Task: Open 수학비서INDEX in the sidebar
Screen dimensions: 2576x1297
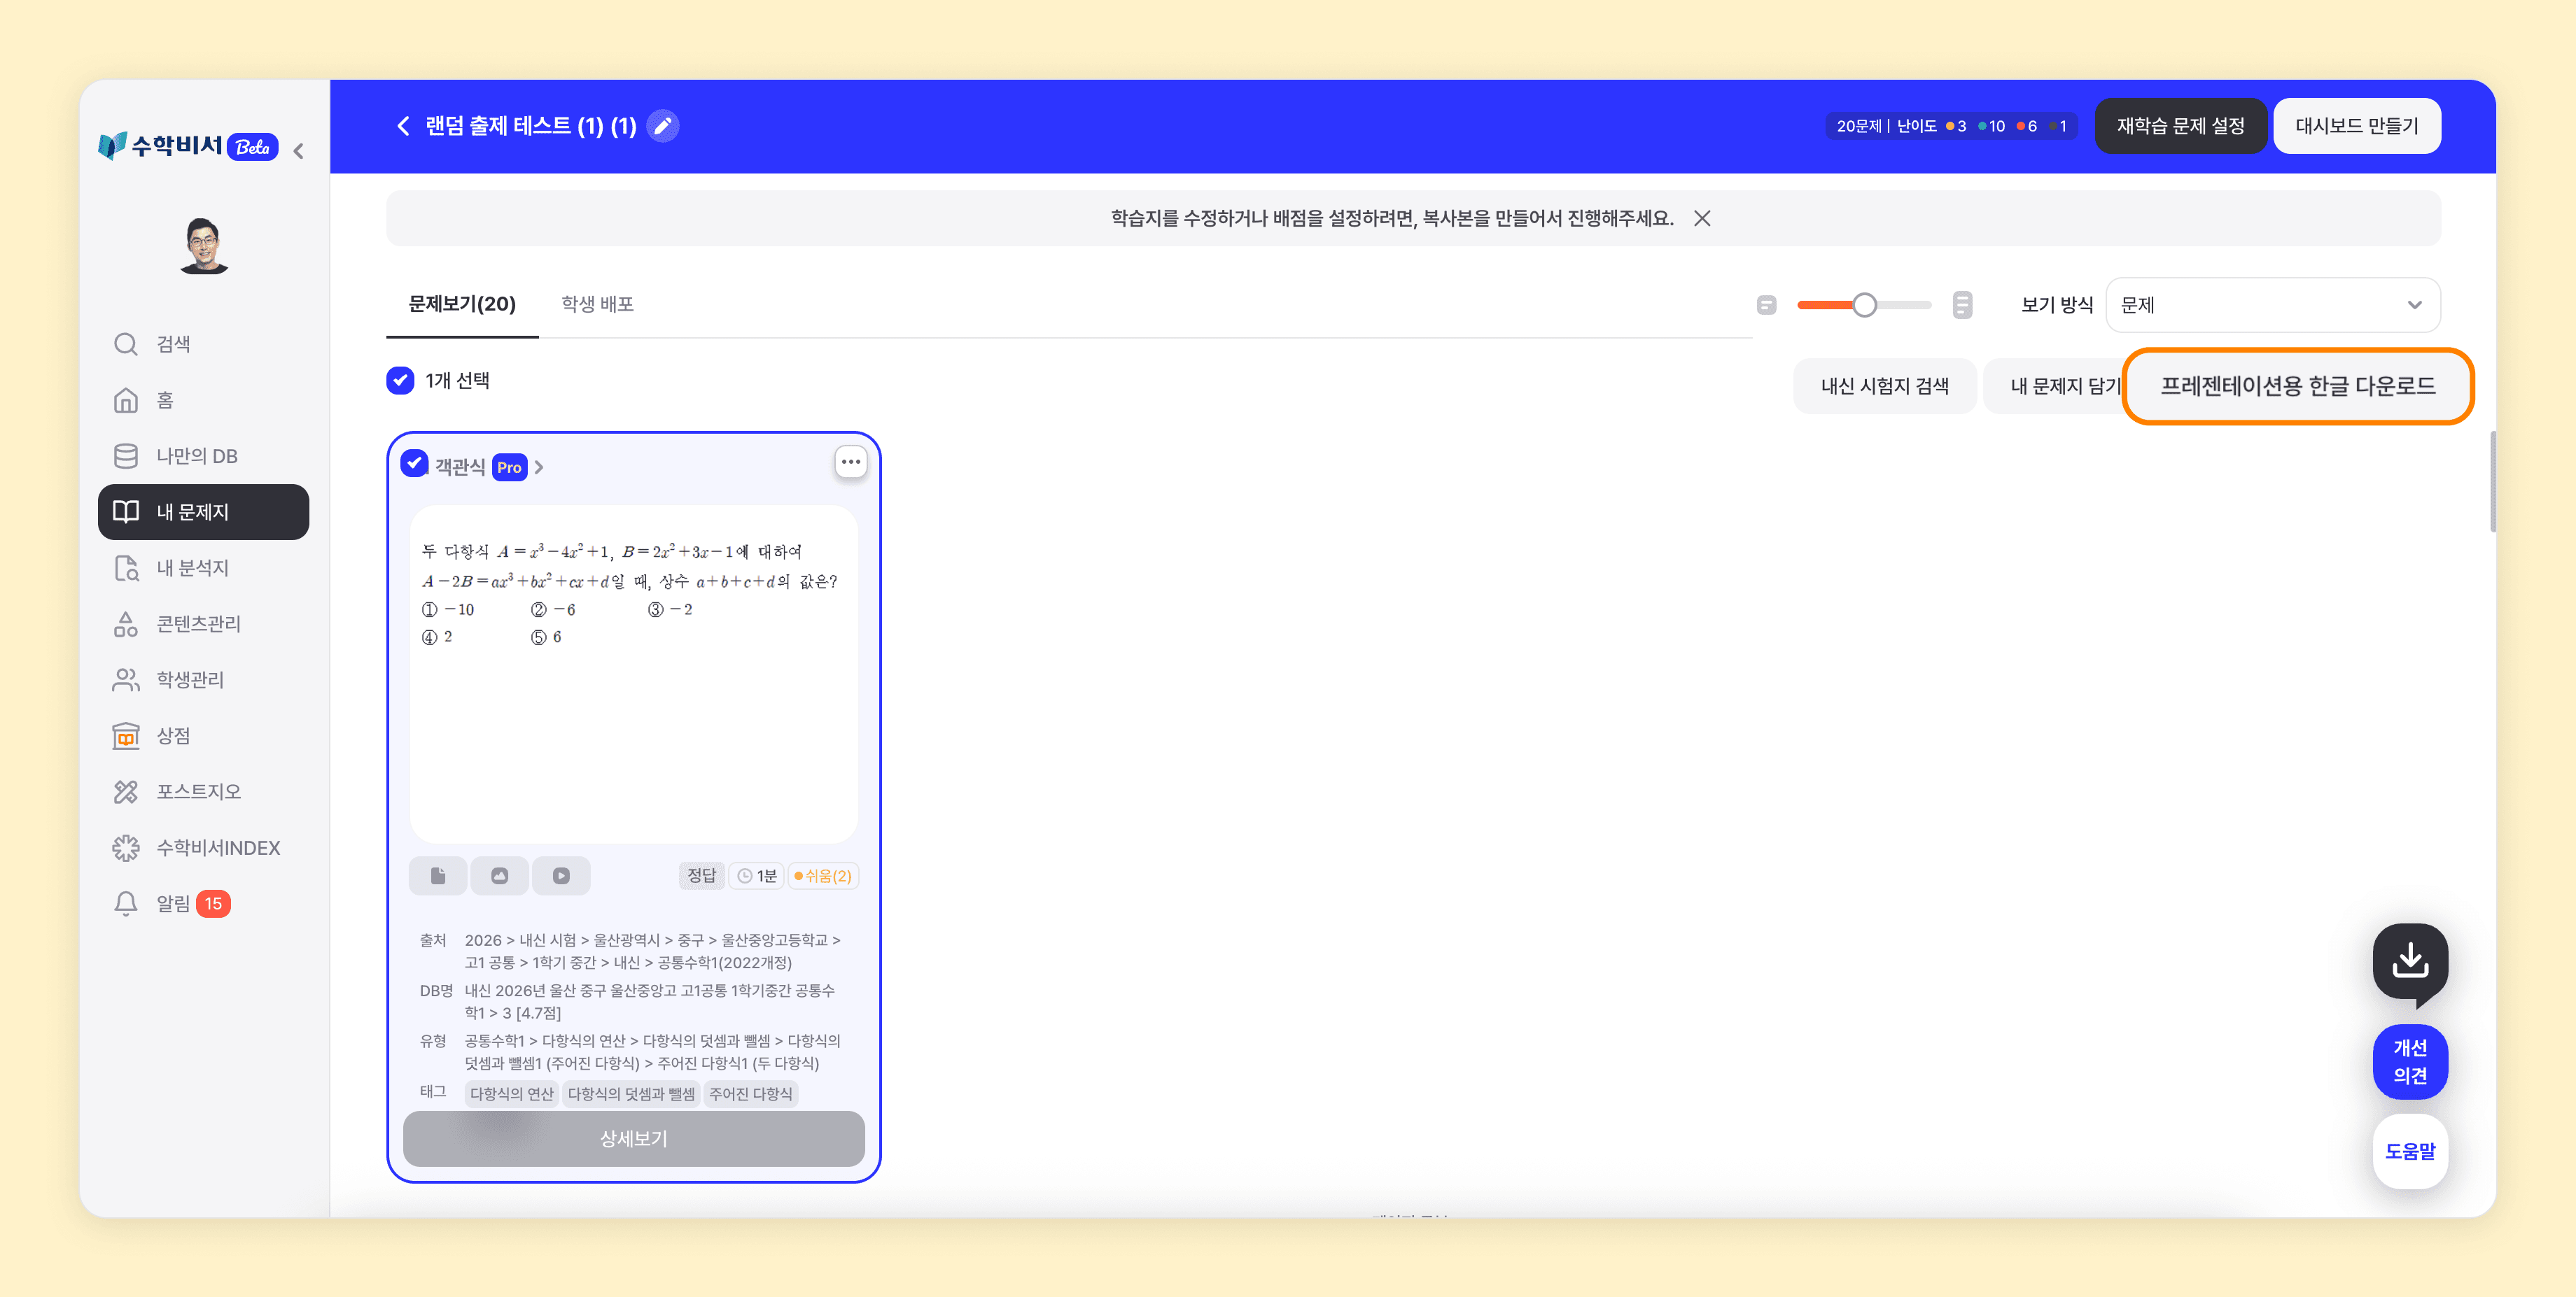Action: point(203,847)
